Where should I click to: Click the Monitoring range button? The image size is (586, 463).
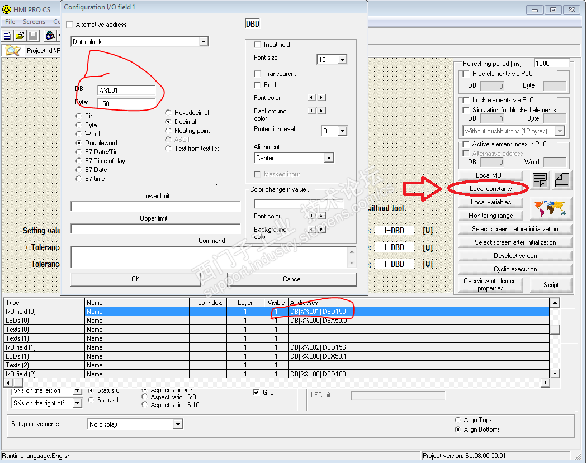(490, 216)
